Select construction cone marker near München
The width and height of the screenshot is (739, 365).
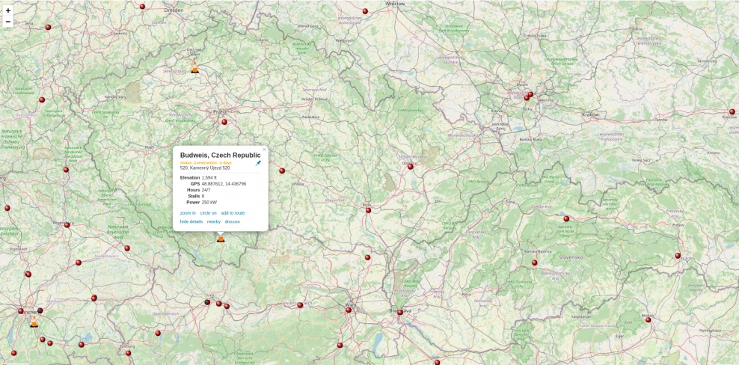(x=34, y=323)
